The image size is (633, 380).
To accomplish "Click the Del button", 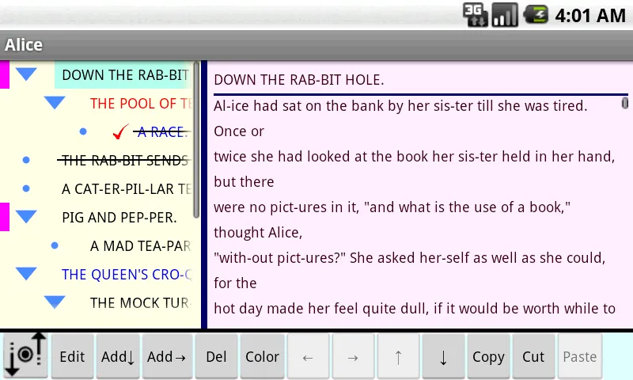I will pos(216,356).
